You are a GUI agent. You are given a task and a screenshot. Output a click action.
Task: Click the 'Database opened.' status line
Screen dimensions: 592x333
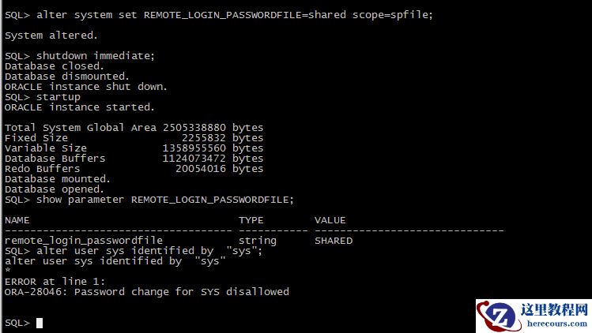tap(54, 189)
